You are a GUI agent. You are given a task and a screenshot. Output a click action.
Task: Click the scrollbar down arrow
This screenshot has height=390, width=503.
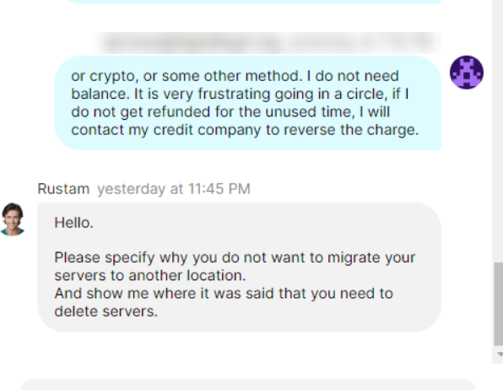point(499,355)
